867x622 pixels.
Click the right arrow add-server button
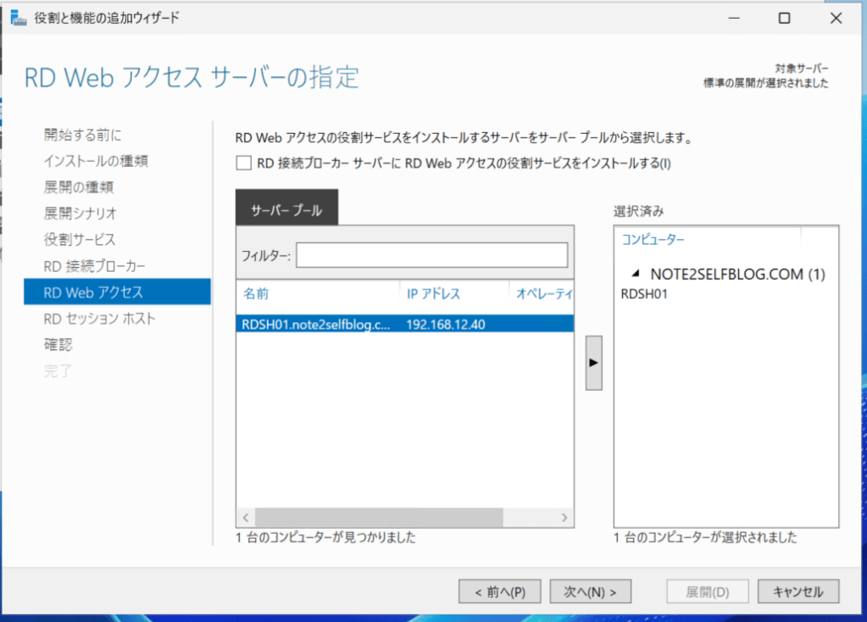point(593,362)
